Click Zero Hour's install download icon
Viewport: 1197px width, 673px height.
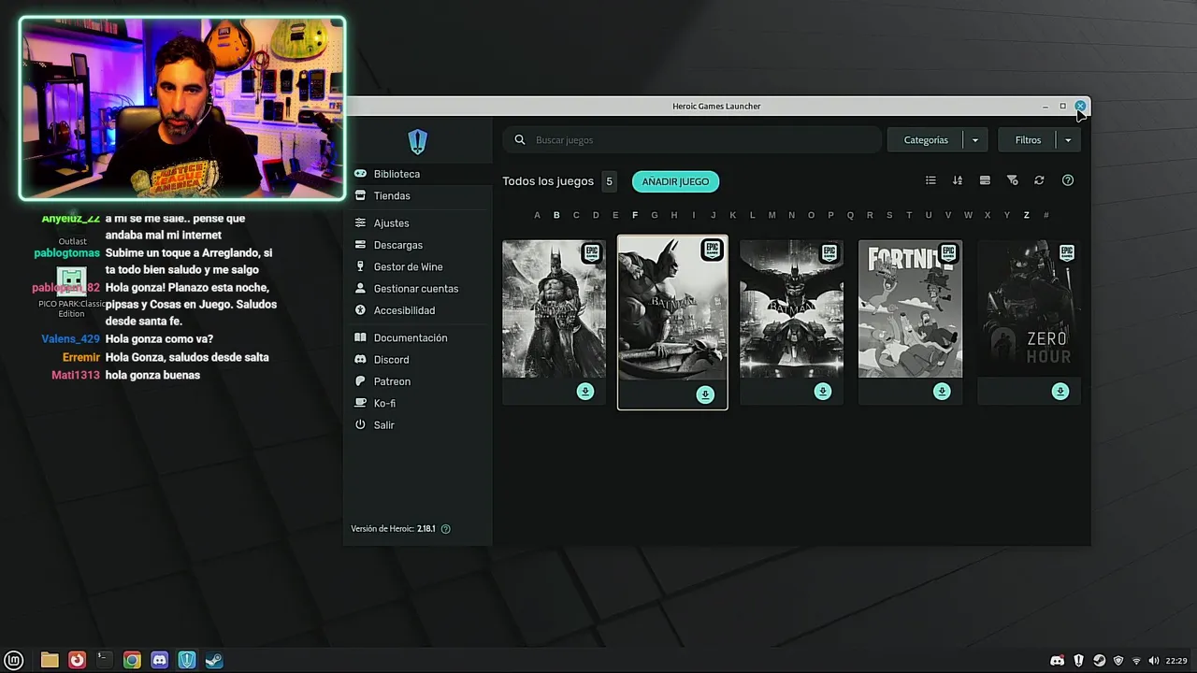click(1060, 392)
